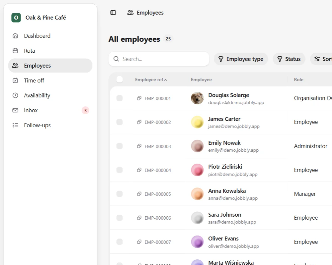Tick the select-all header checkbox
Viewport: 332px width, 265px height.
pyautogui.click(x=120, y=79)
